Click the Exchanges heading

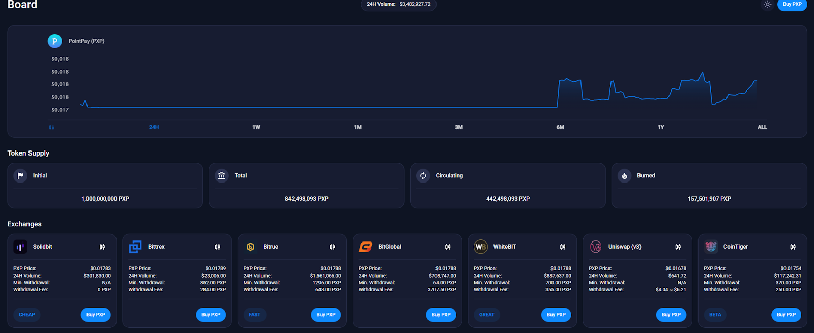(24, 224)
